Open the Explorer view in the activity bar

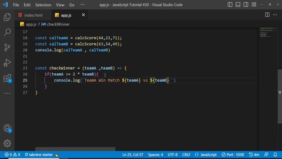(x=7, y=17)
